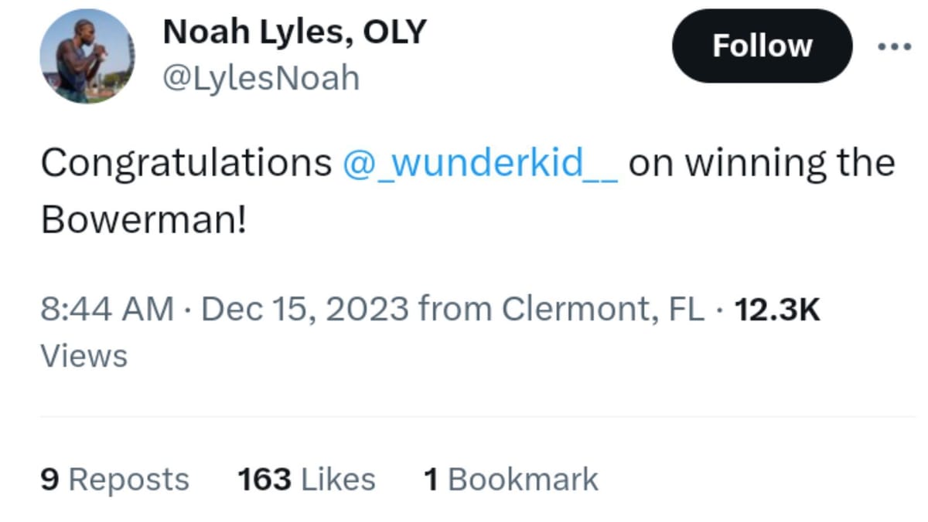Image resolution: width=928 pixels, height=522 pixels.
Task: Click the @LylesNoah handle
Action: [x=261, y=76]
